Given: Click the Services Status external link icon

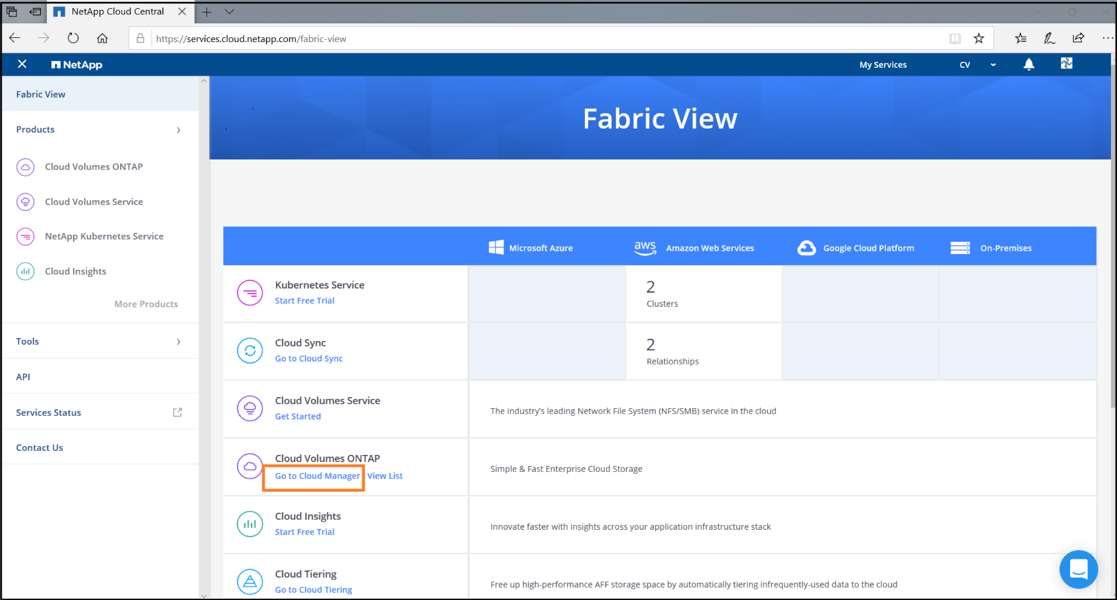Looking at the screenshot, I should click(x=177, y=412).
